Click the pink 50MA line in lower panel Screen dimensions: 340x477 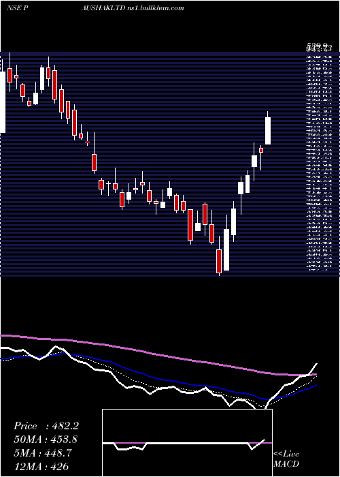click(158, 354)
